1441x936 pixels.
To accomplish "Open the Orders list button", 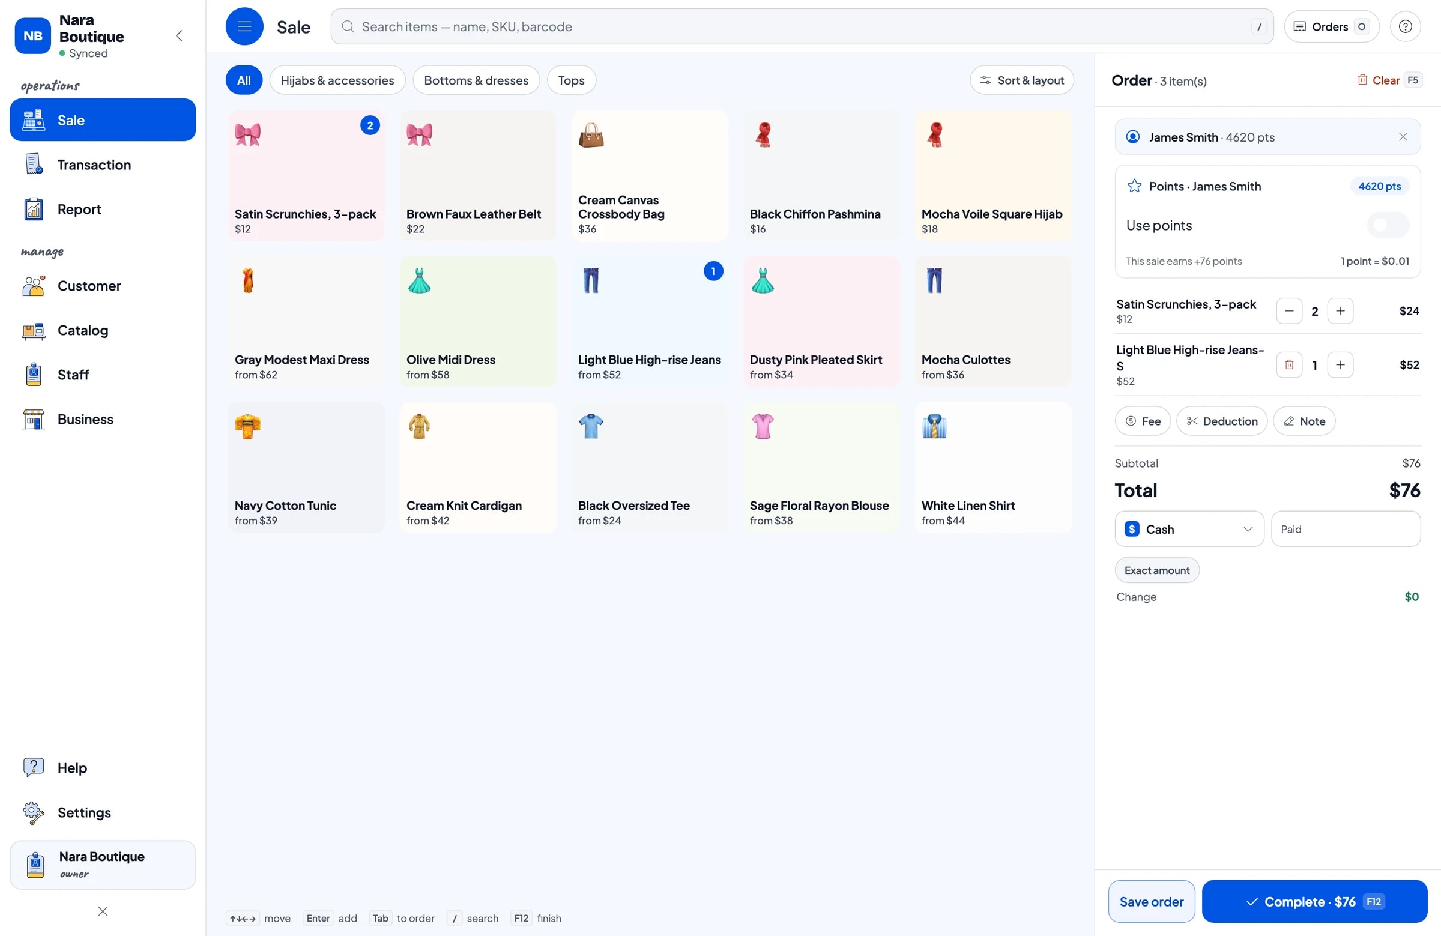I will (x=1331, y=26).
